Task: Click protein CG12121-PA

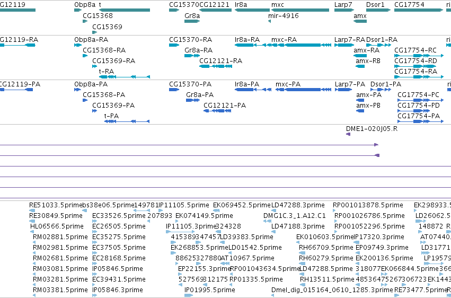Action: click(217, 111)
